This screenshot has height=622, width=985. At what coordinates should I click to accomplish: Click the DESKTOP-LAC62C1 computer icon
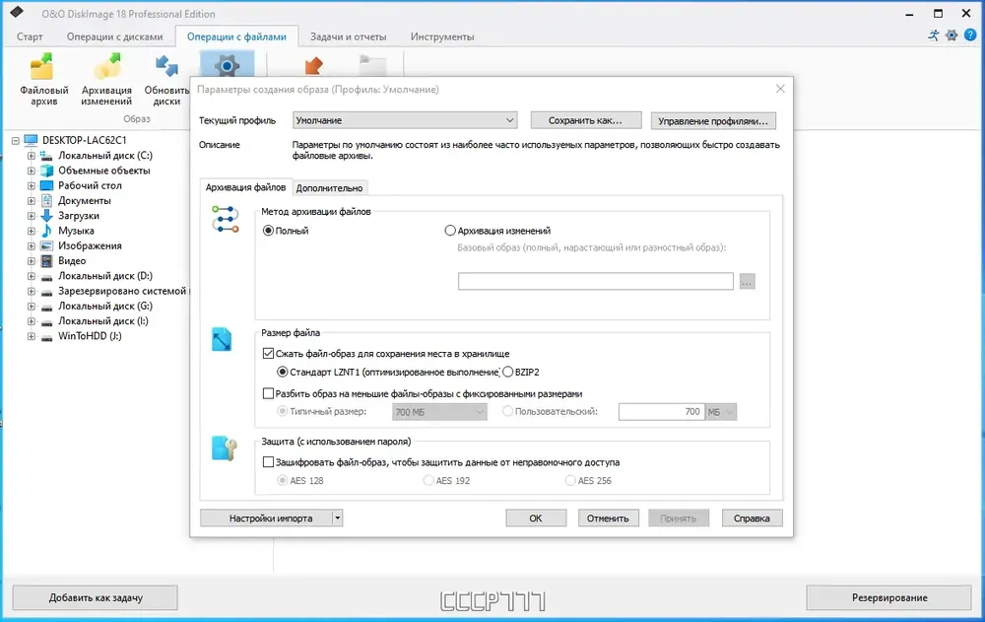coord(31,140)
